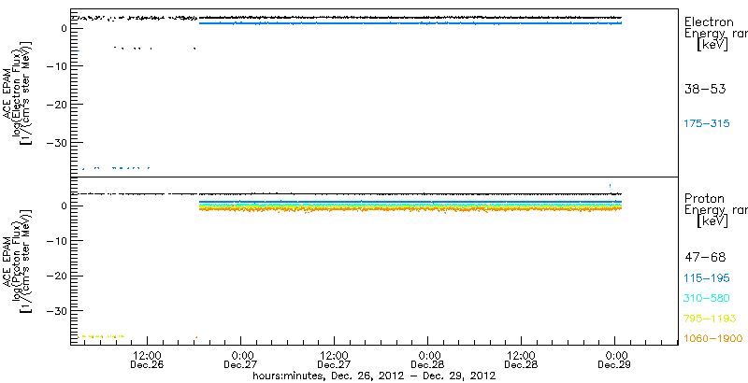Click the black 38-53 electron flux trace
This screenshot has height=383, width=748.
410,18
